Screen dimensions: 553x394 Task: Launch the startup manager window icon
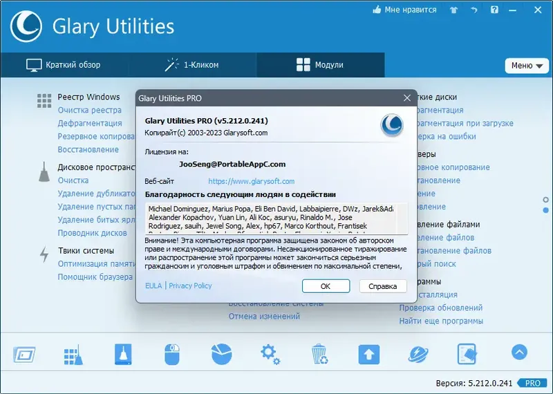point(24,355)
